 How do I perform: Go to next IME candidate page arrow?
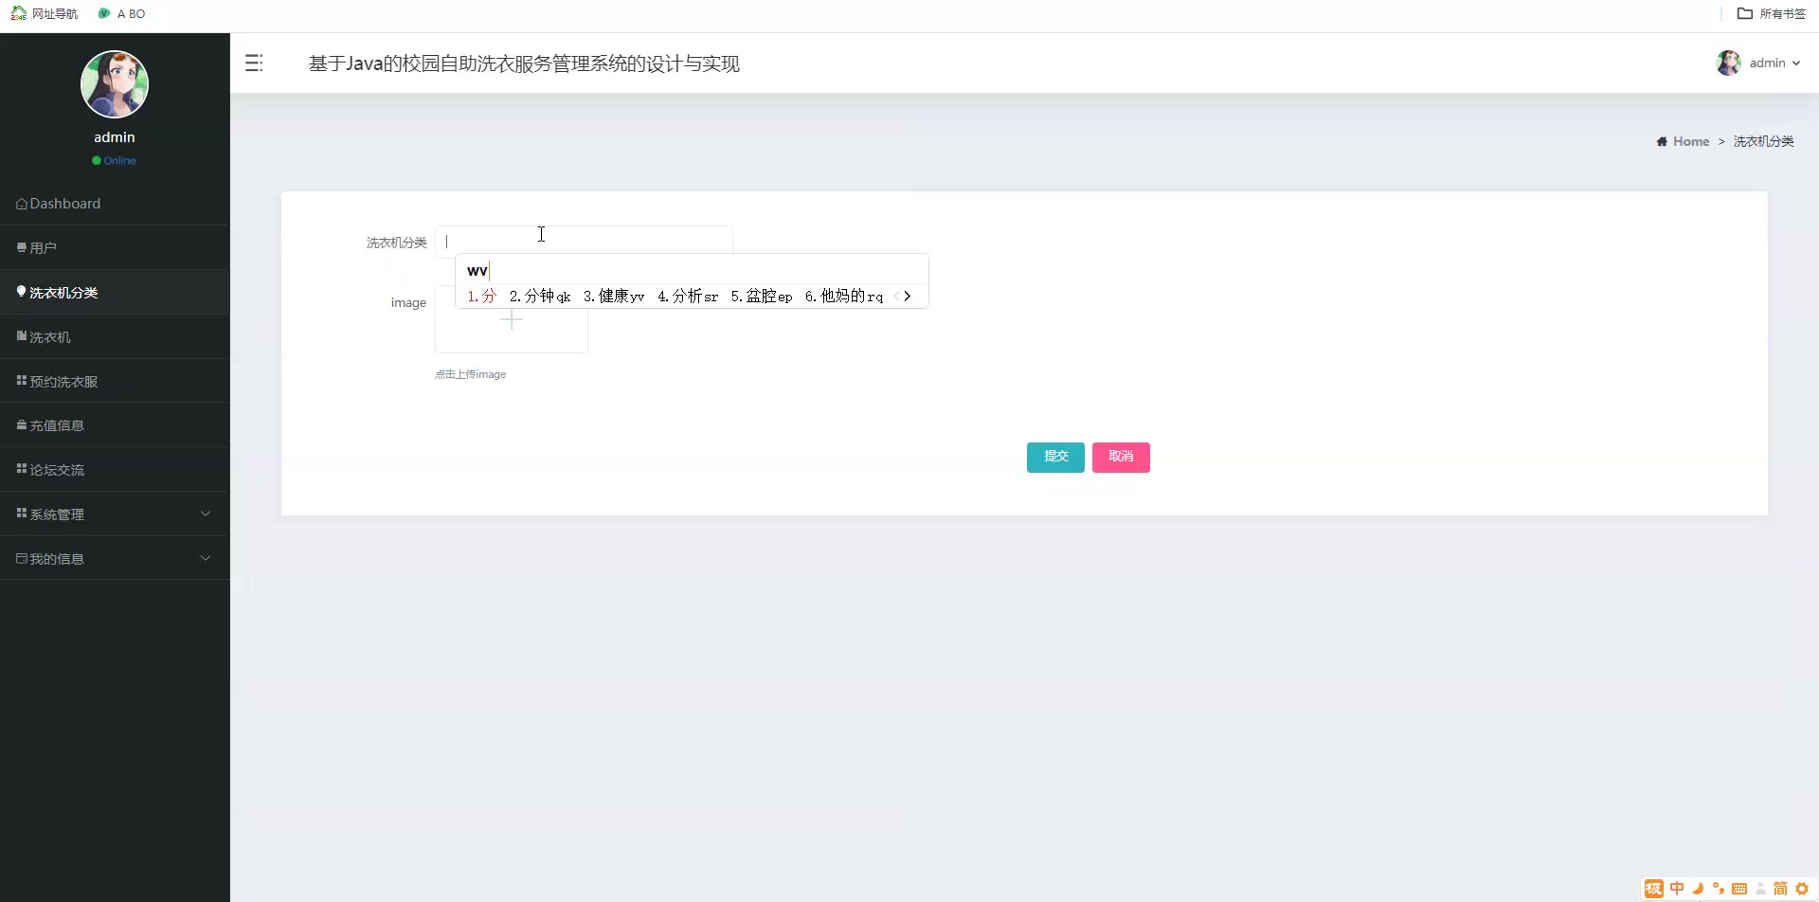click(x=908, y=297)
